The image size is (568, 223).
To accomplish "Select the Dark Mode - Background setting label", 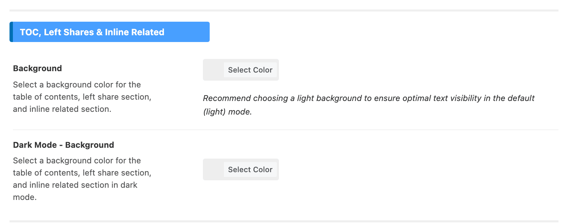I will 63,145.
